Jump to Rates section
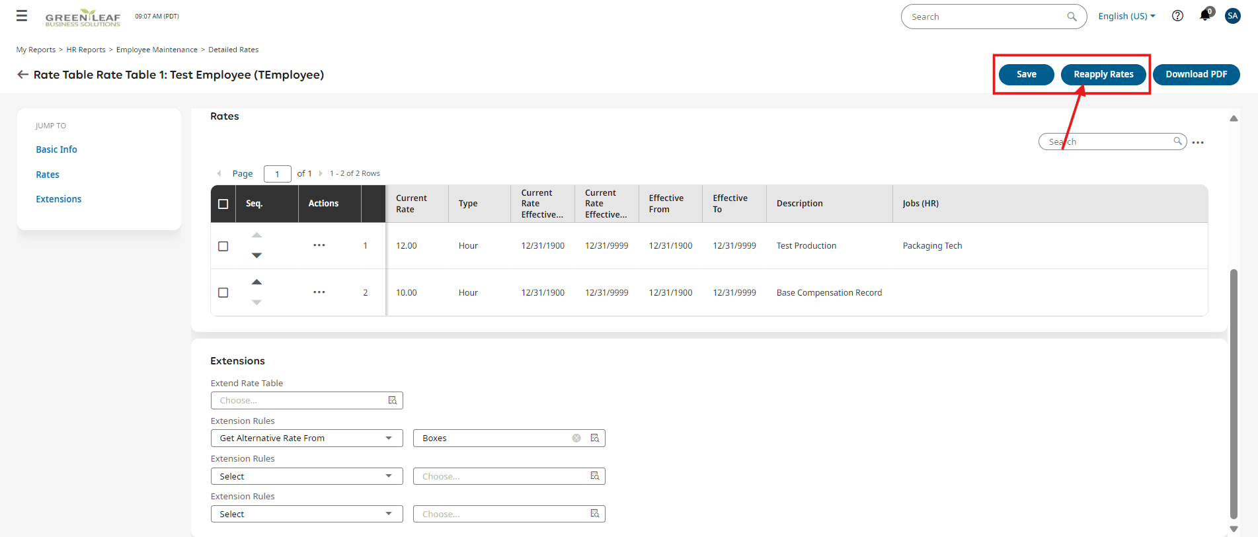The height and width of the screenshot is (537, 1258). pos(48,175)
